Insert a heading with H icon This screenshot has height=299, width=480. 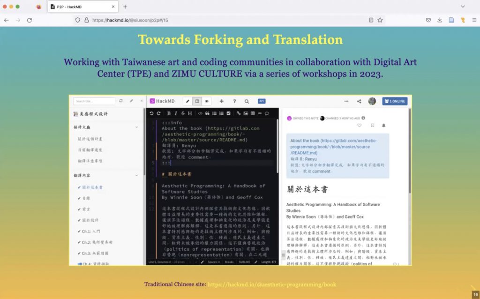coord(190,113)
